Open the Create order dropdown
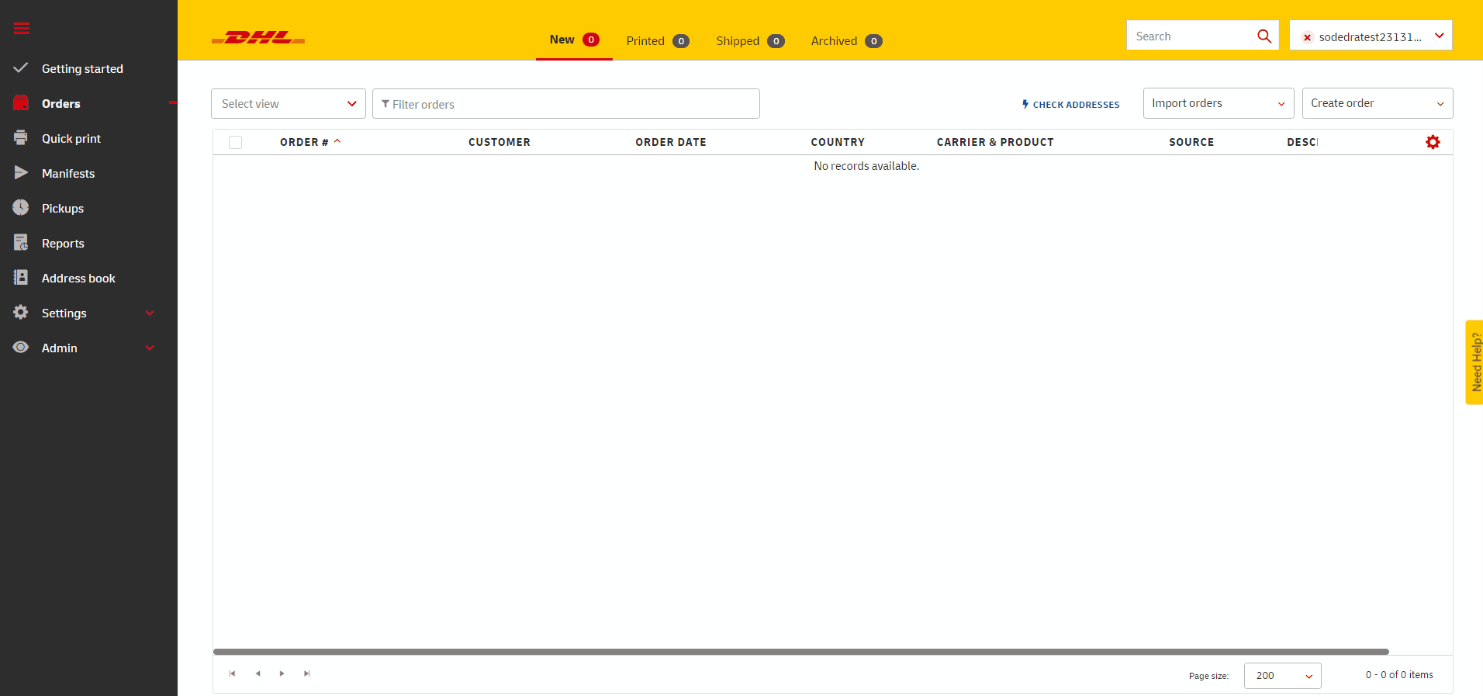This screenshot has height=696, width=1483. point(1378,103)
